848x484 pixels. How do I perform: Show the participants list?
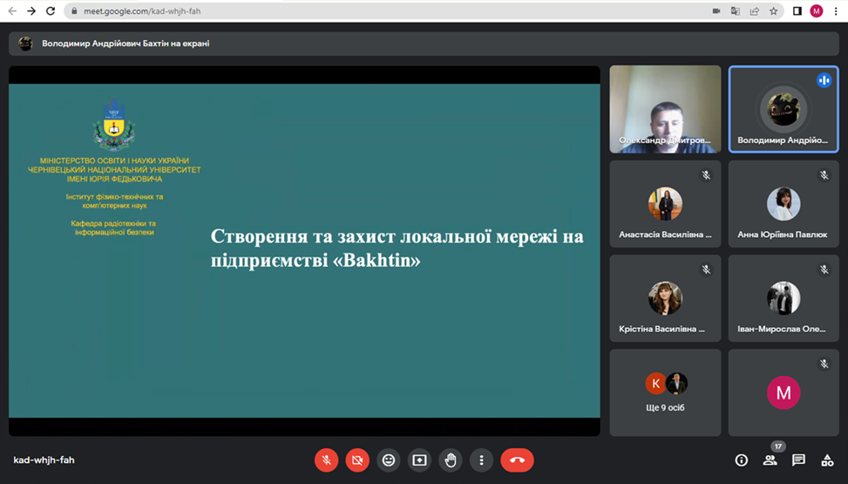click(x=770, y=460)
